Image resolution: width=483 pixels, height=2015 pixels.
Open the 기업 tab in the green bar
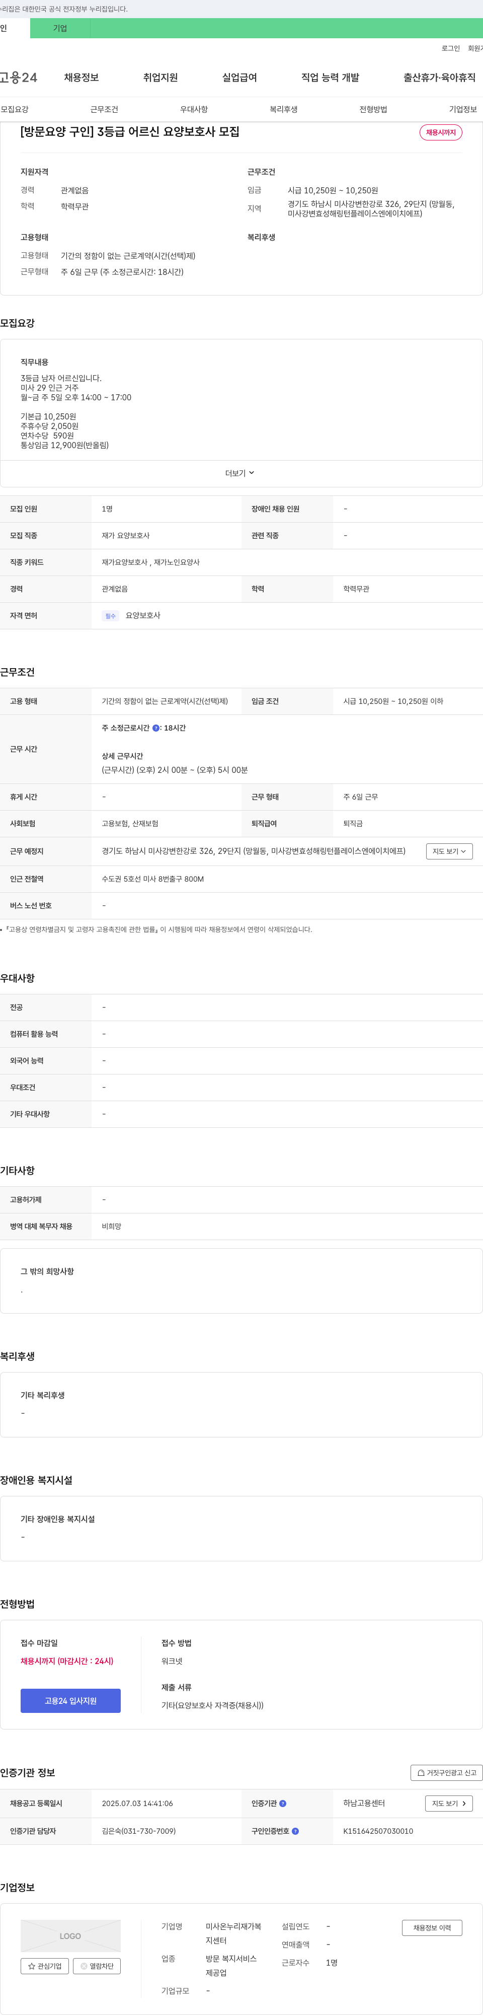coord(60,28)
